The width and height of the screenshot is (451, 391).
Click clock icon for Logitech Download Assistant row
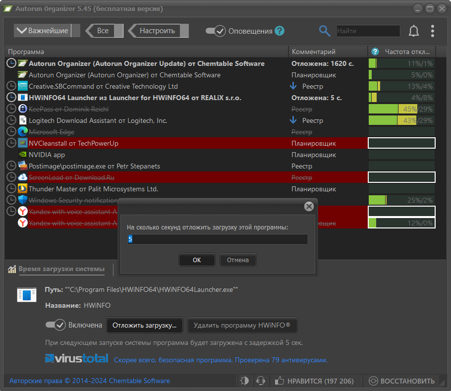(11, 120)
